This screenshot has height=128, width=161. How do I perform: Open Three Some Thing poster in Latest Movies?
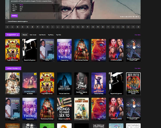pos(30,109)
